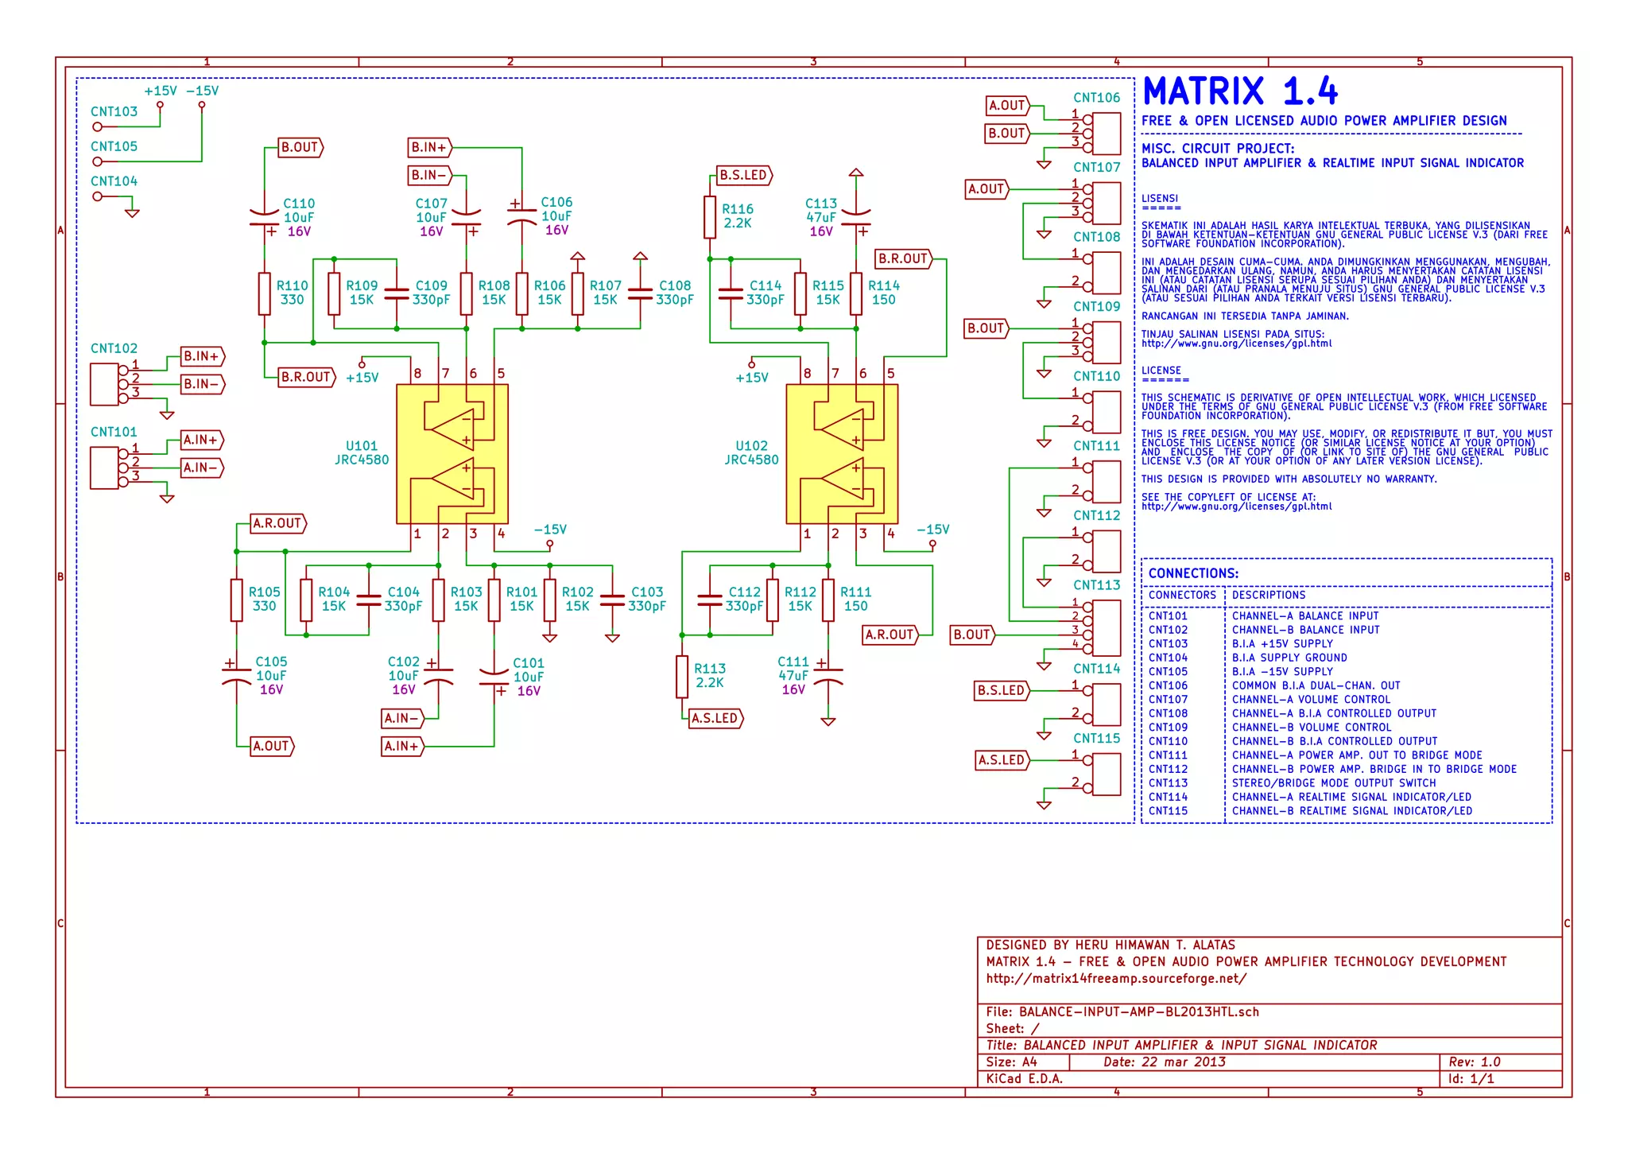Viewport: 1628px width, 1153px height.
Task: Select the U102 JRC4580 op-amp symbol
Action: tap(842, 454)
